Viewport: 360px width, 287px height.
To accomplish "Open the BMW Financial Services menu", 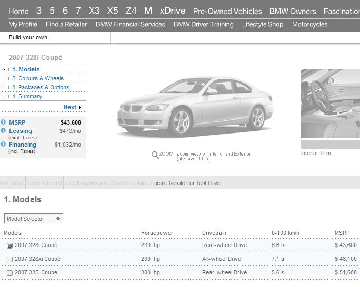I will 130,24.
